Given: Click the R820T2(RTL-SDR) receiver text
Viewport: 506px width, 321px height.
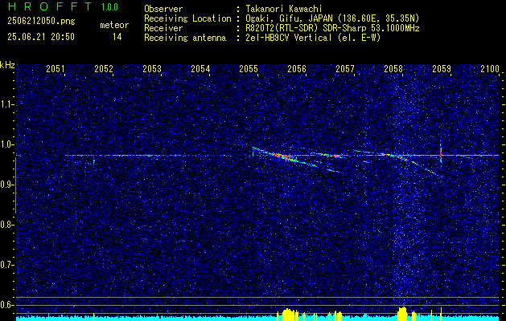Looking at the screenshot, I should (x=331, y=28).
